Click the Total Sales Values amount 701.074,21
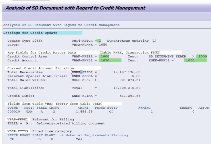Viewport: 211px width, 144px height. 130,80
